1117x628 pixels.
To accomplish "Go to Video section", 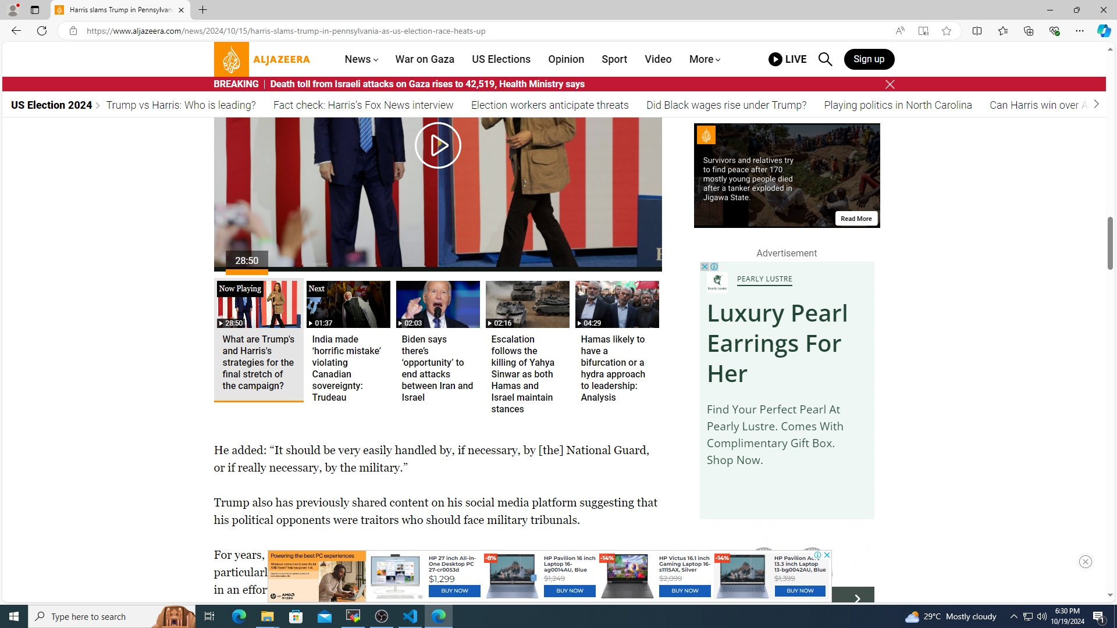I will 658,59.
